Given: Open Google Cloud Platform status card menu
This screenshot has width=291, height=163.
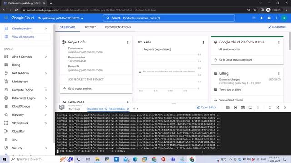Looking at the screenshot, I should pos(279,43).
